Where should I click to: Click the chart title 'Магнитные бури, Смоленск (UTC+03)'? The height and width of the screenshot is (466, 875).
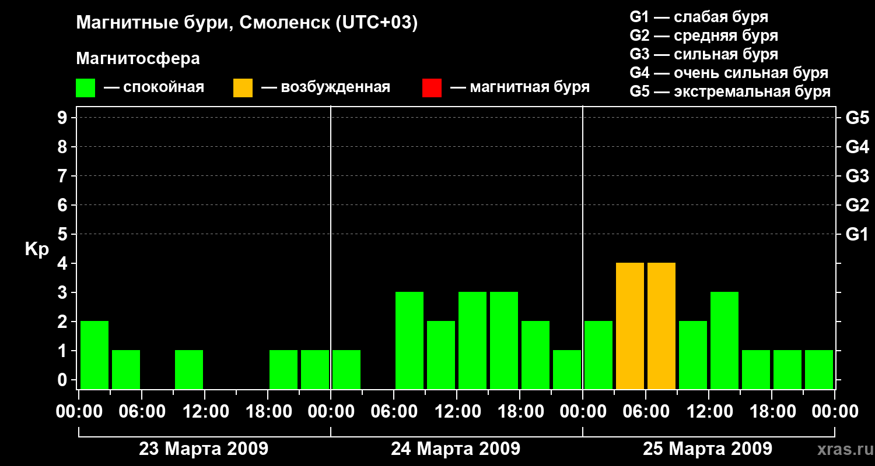247,23
